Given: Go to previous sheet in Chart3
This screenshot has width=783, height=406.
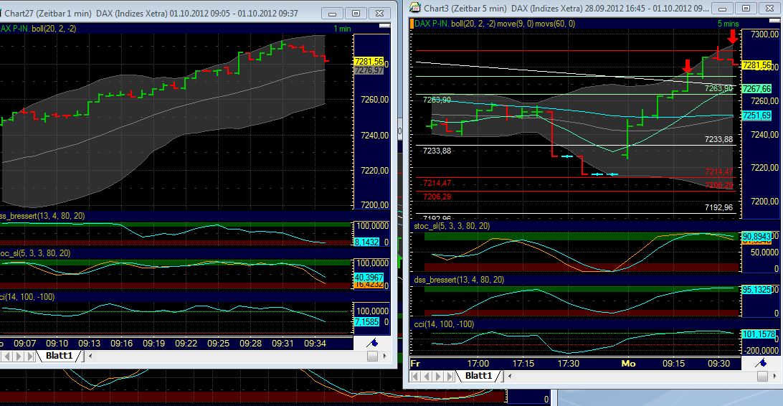Looking at the screenshot, I should tap(427, 376).
